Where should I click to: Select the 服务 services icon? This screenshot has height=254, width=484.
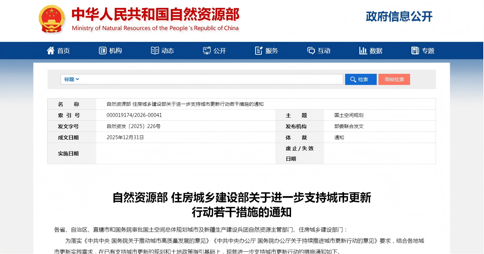pyautogui.click(x=258, y=50)
